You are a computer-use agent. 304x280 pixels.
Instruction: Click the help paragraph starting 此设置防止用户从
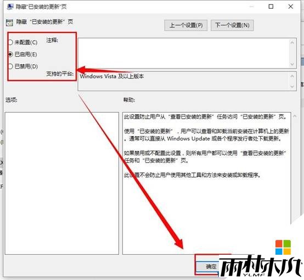(205, 116)
